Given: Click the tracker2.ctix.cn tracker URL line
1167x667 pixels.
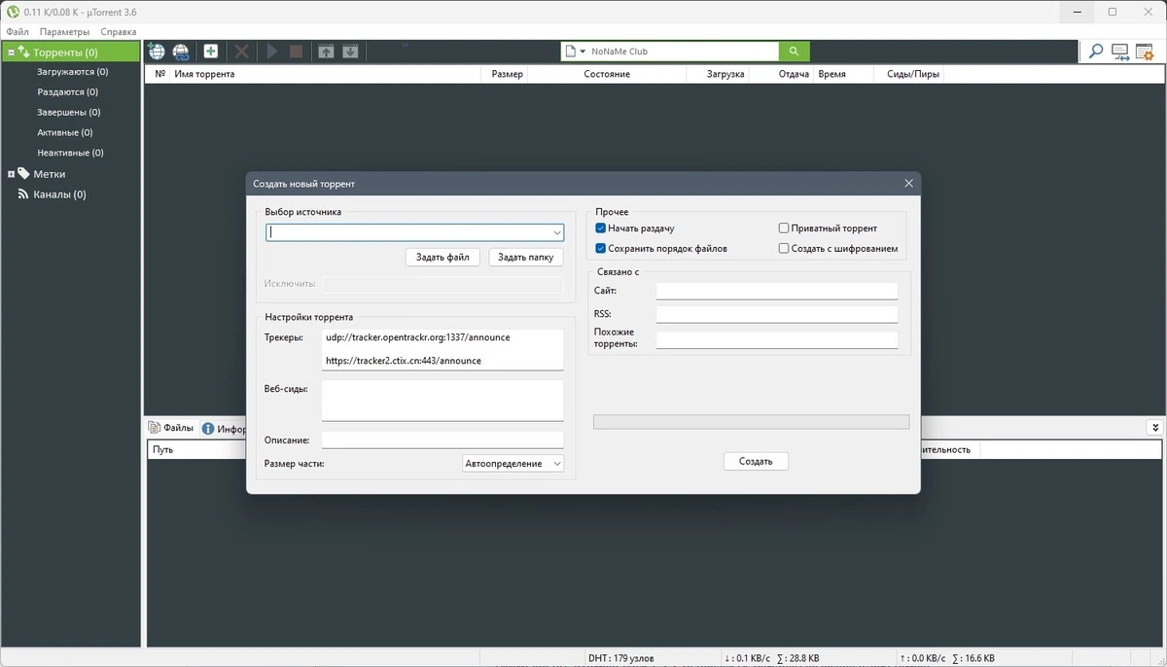Looking at the screenshot, I should (x=403, y=361).
